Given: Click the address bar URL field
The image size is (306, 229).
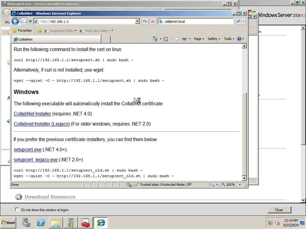Looking at the screenshot, I should (85, 21).
